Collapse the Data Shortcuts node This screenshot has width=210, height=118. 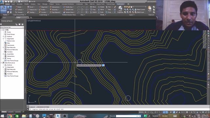tap(1, 63)
